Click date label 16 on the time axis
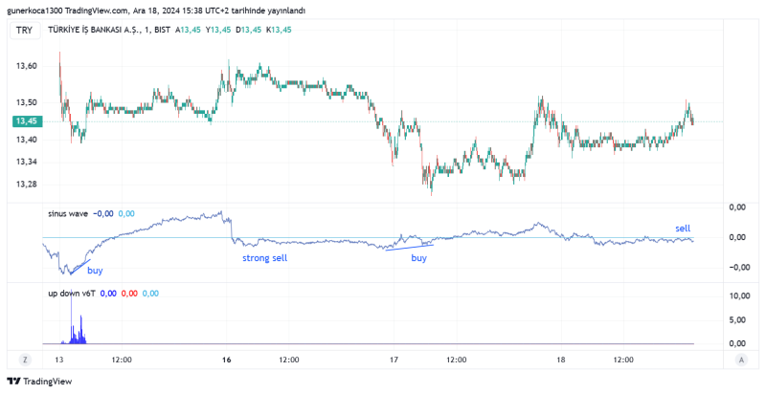This screenshot has width=766, height=393. click(x=227, y=360)
